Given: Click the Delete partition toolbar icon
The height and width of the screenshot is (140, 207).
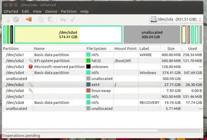Looking at the screenshot, I should coord(16,20).
